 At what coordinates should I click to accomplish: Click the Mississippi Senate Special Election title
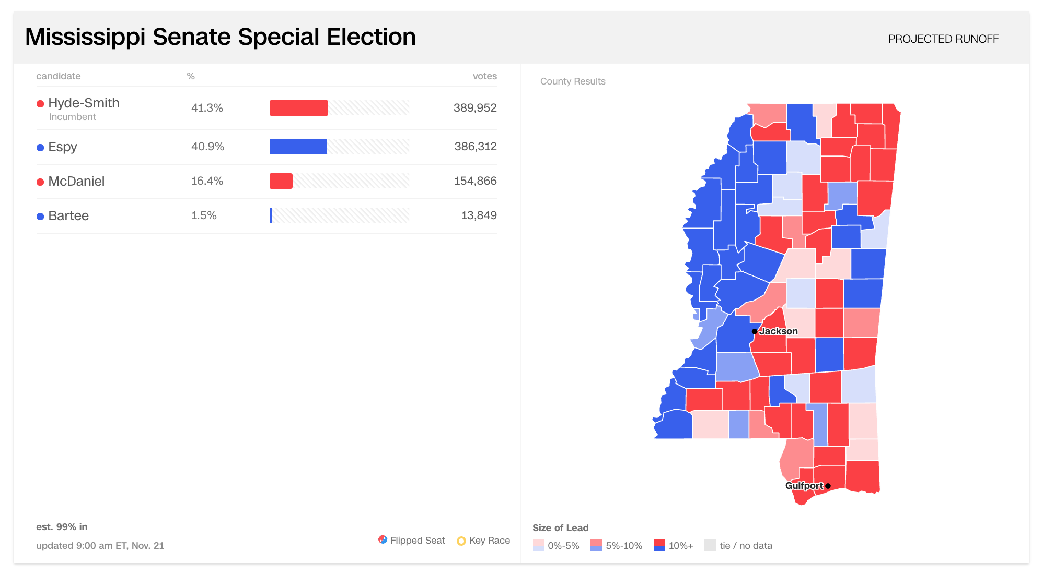[x=221, y=37]
